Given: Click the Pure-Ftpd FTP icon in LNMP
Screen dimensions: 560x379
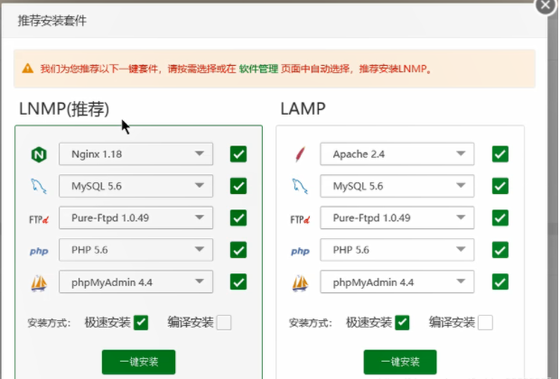Looking at the screenshot, I should (38, 218).
